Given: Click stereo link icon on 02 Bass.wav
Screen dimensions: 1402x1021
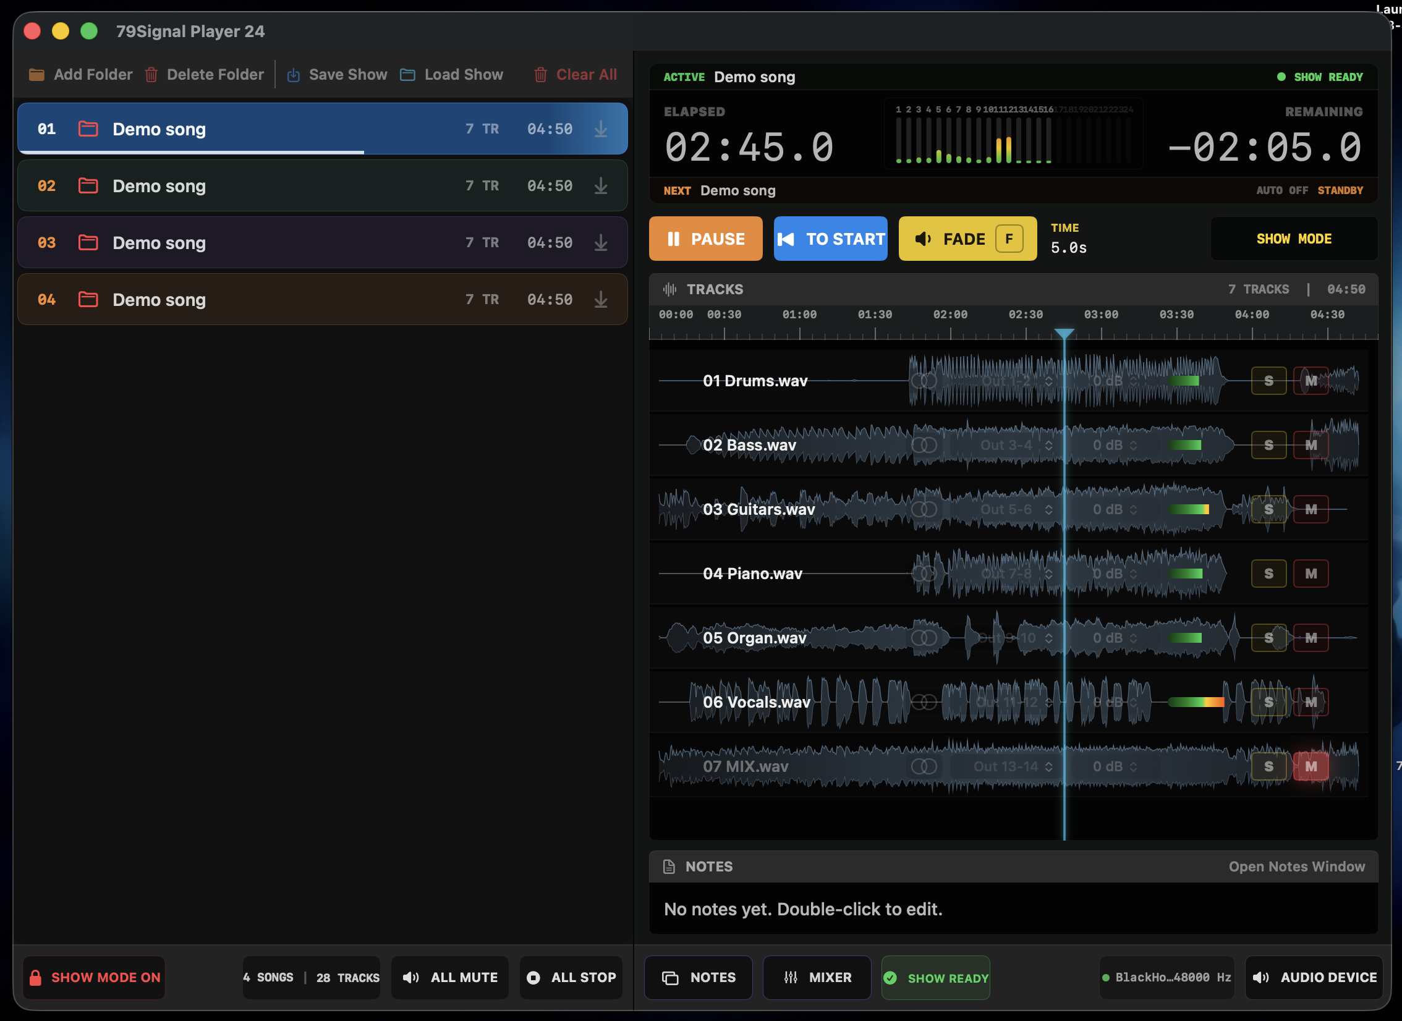Looking at the screenshot, I should pos(924,445).
